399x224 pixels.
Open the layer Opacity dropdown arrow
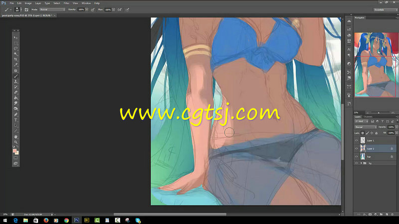[x=397, y=127]
